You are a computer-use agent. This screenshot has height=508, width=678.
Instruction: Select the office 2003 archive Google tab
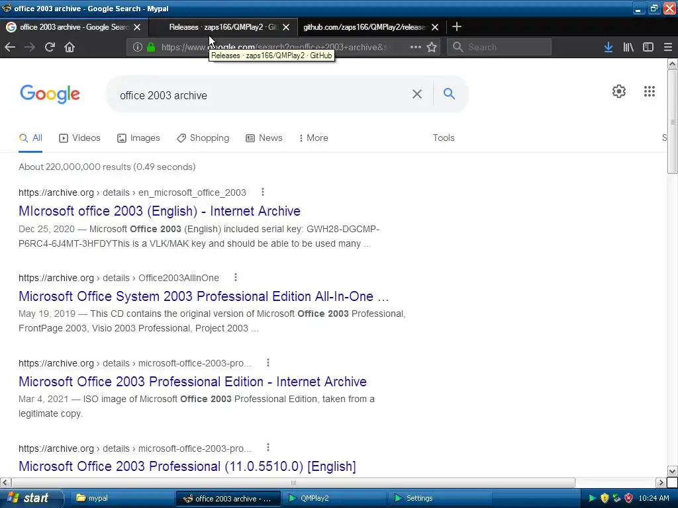(73, 26)
